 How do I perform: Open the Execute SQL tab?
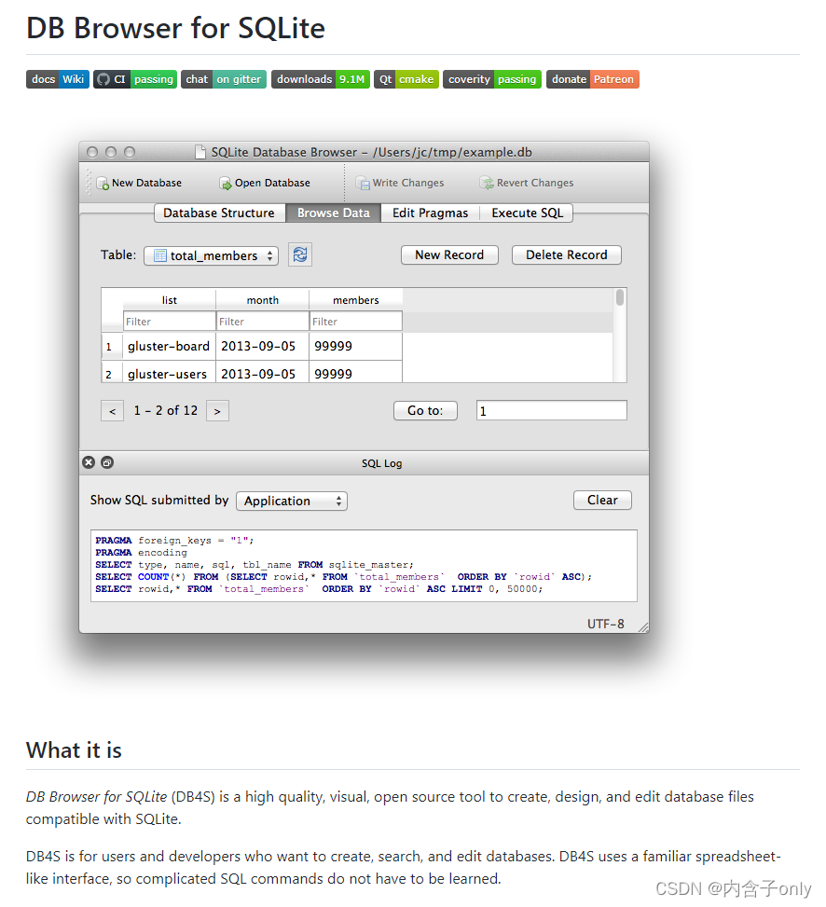(527, 213)
